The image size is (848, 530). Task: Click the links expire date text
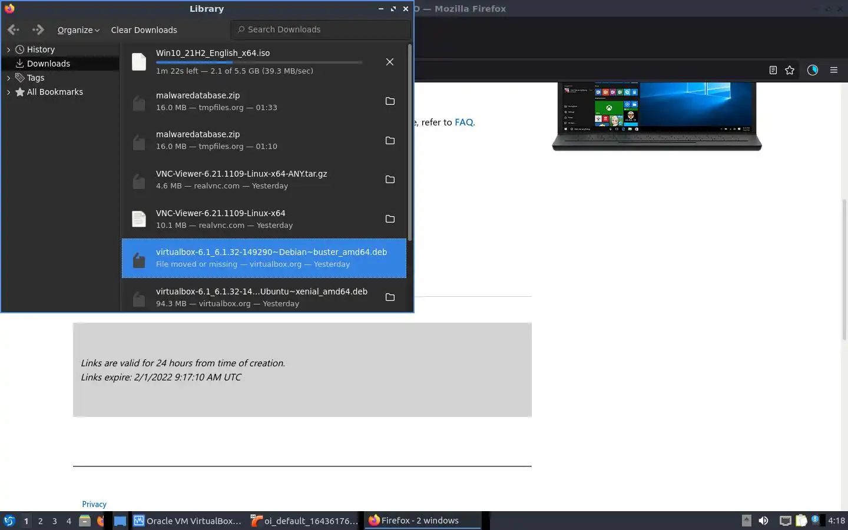(x=161, y=377)
